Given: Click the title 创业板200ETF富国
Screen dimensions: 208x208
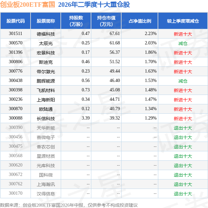Looking at the screenshot, I should click(x=28, y=5).
